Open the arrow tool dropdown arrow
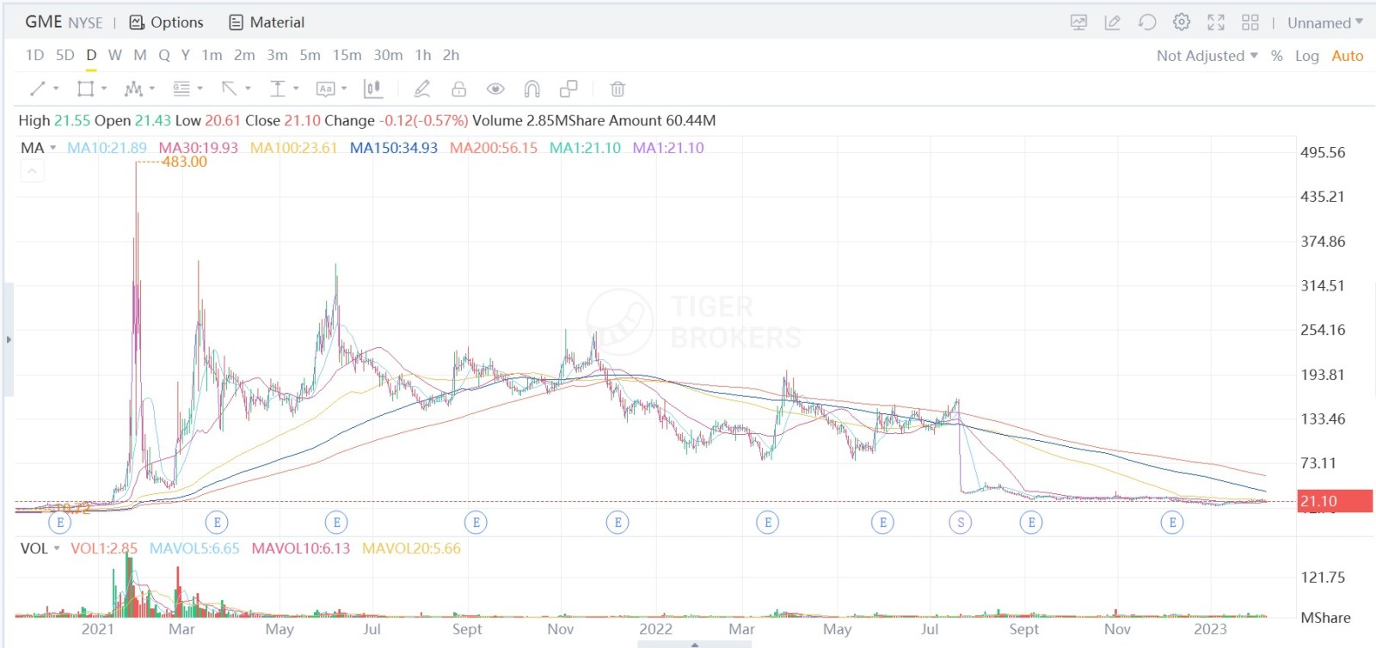The width and height of the screenshot is (1376, 648). [248, 89]
